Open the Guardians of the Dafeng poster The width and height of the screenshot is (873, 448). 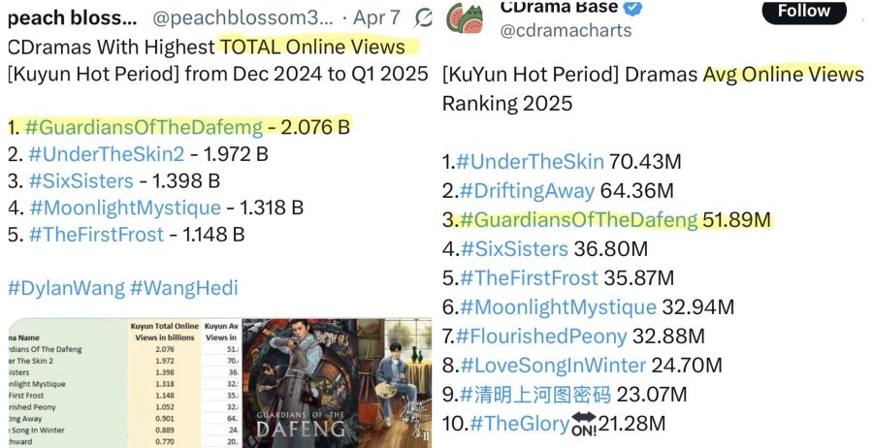300,383
